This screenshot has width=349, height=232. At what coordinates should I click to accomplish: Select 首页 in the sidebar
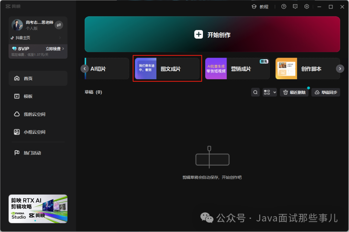38,78
